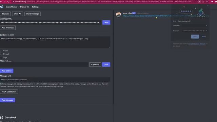Expand the Profile section

coord(4,51)
